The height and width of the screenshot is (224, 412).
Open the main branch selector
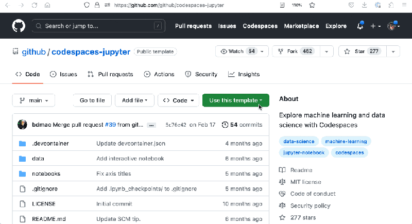coord(33,100)
